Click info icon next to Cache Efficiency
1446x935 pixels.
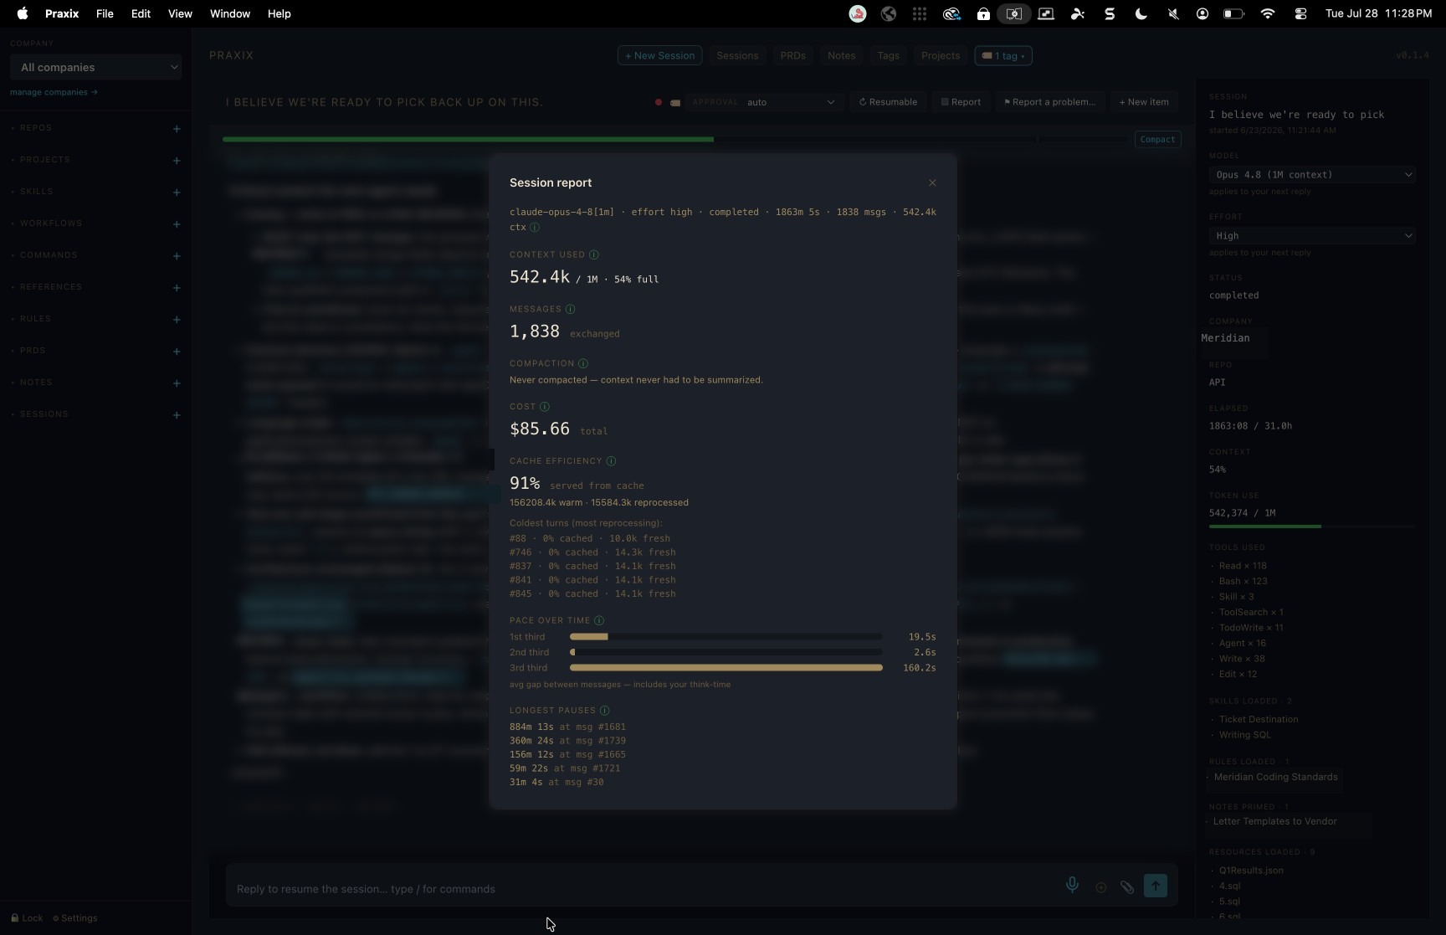(611, 461)
